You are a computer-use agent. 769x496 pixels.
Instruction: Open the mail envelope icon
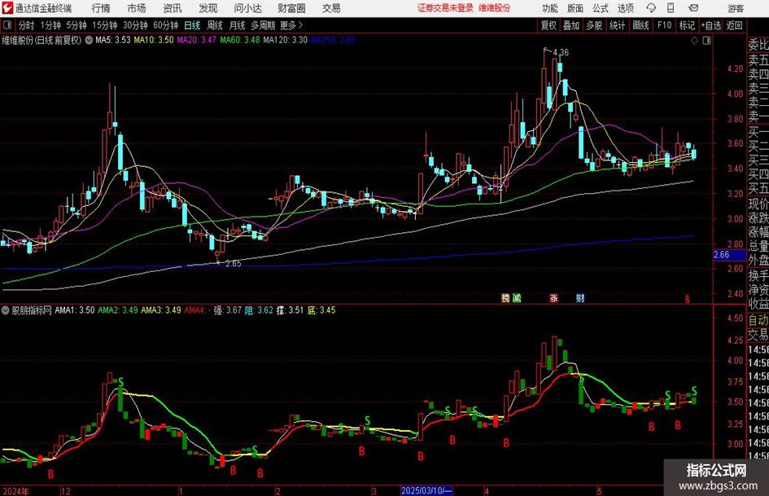(x=693, y=8)
